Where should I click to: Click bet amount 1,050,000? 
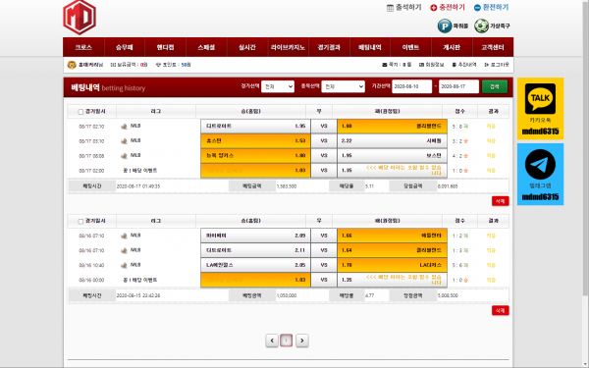pyautogui.click(x=287, y=295)
